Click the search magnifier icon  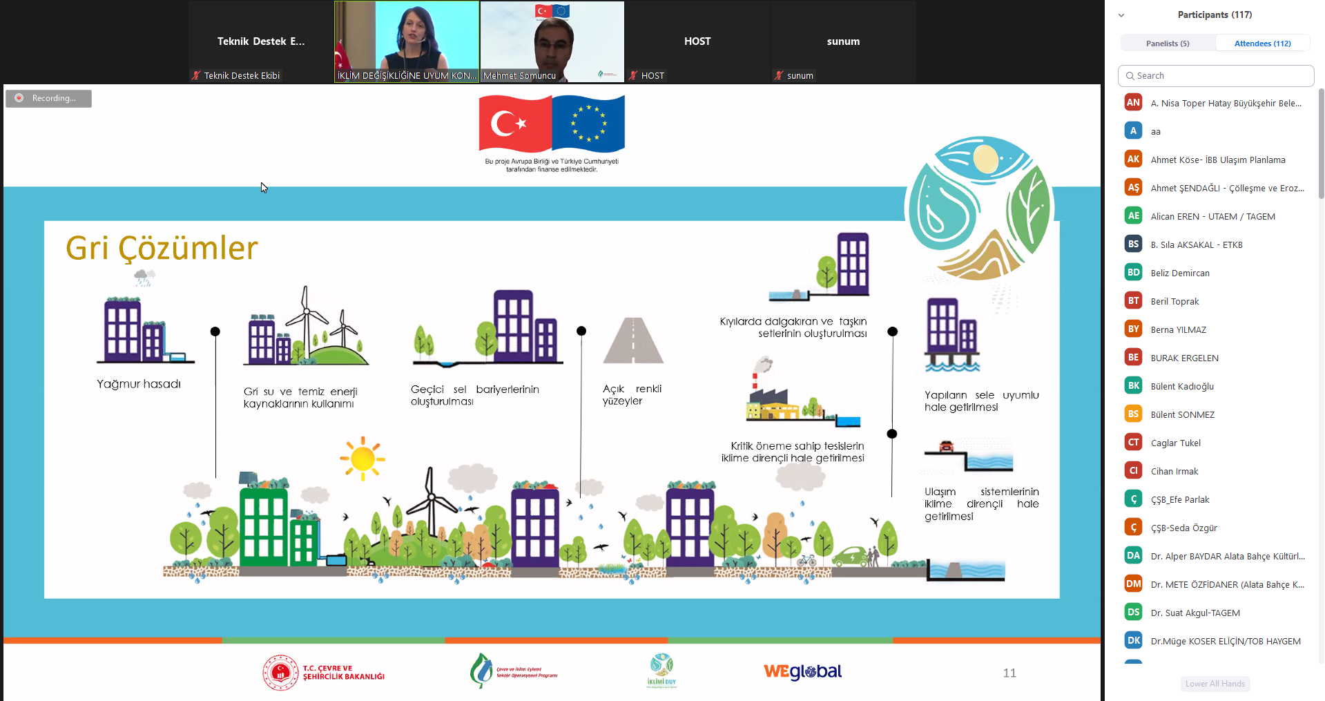click(1130, 76)
